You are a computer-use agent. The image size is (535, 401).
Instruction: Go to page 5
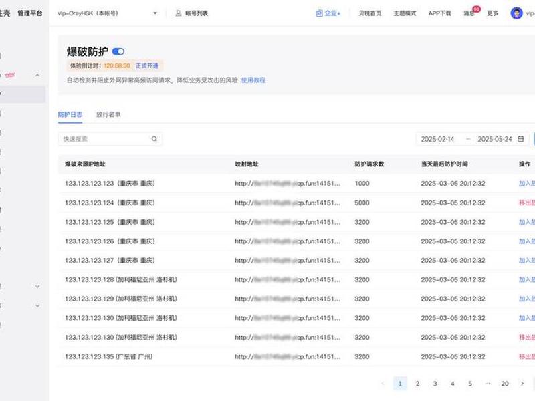pos(470,383)
